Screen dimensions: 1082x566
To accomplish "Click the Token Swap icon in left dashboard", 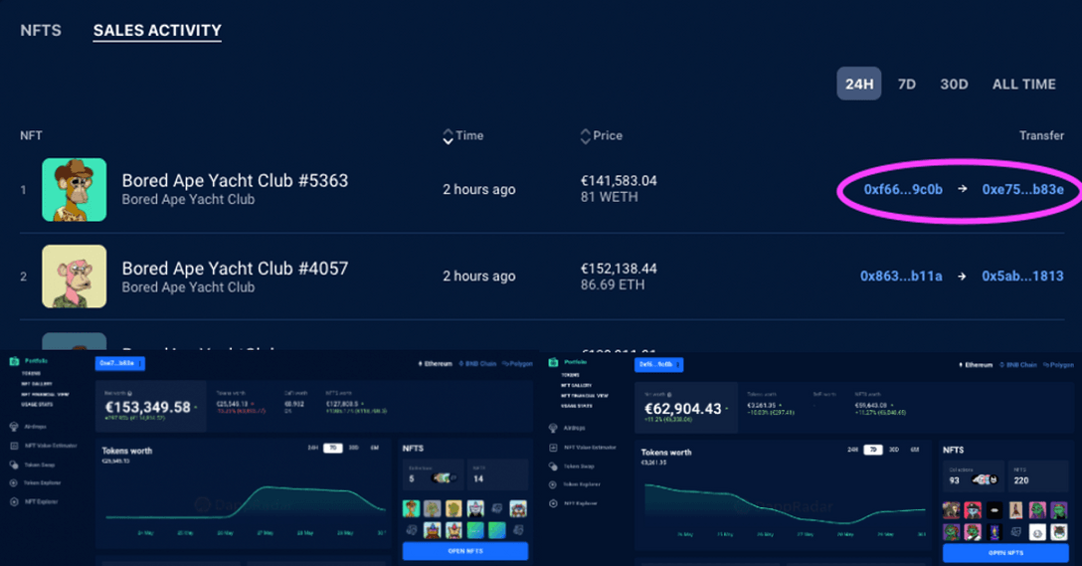I will [x=14, y=465].
